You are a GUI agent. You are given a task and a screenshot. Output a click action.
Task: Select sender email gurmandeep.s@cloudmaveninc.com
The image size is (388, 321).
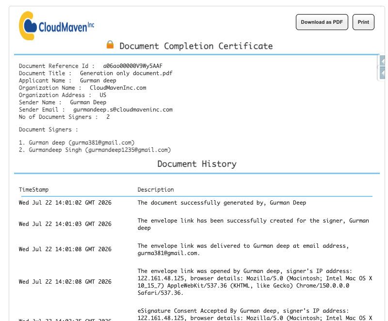click(123, 110)
